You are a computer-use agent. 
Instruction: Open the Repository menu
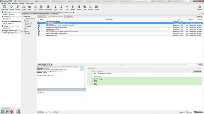(x=15, y=3)
